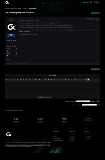
Task: Open the Bitcoin member link in likes
Action: (20, 64)
